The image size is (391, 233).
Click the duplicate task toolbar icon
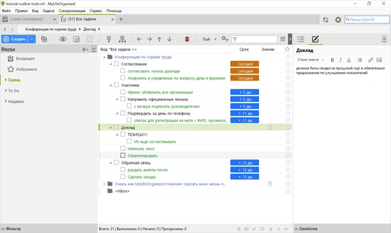point(44,39)
